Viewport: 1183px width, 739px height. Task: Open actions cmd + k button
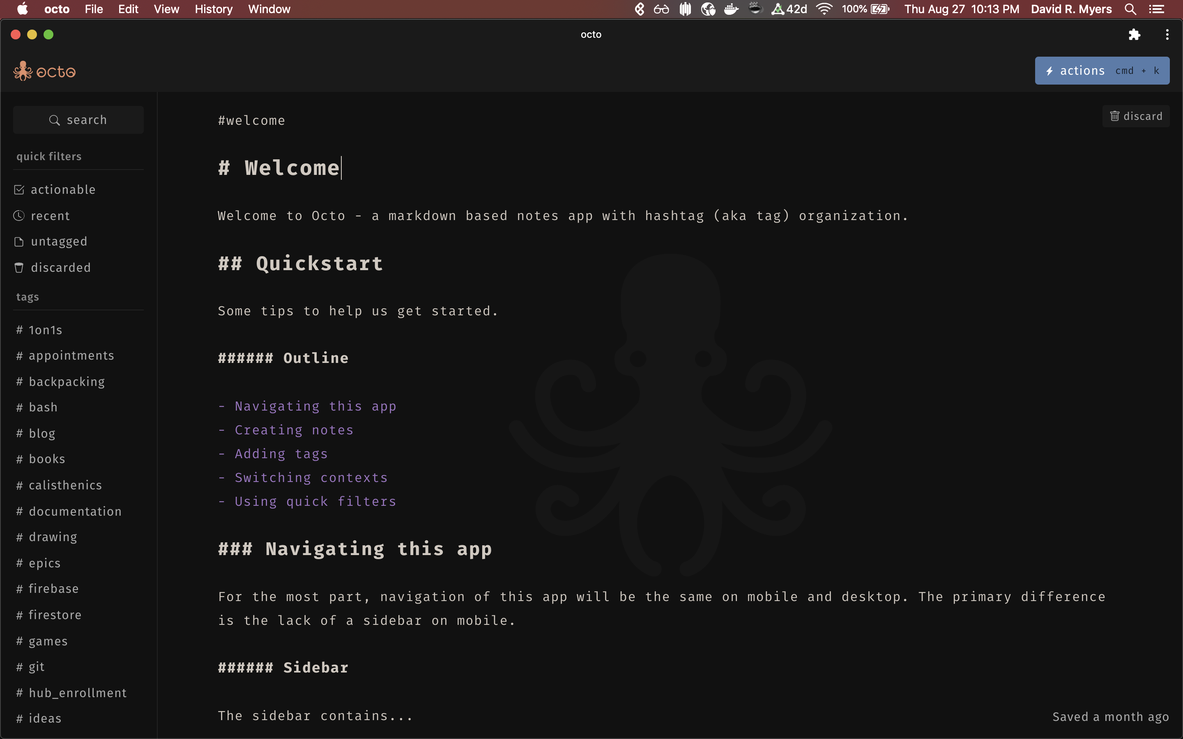pos(1102,71)
